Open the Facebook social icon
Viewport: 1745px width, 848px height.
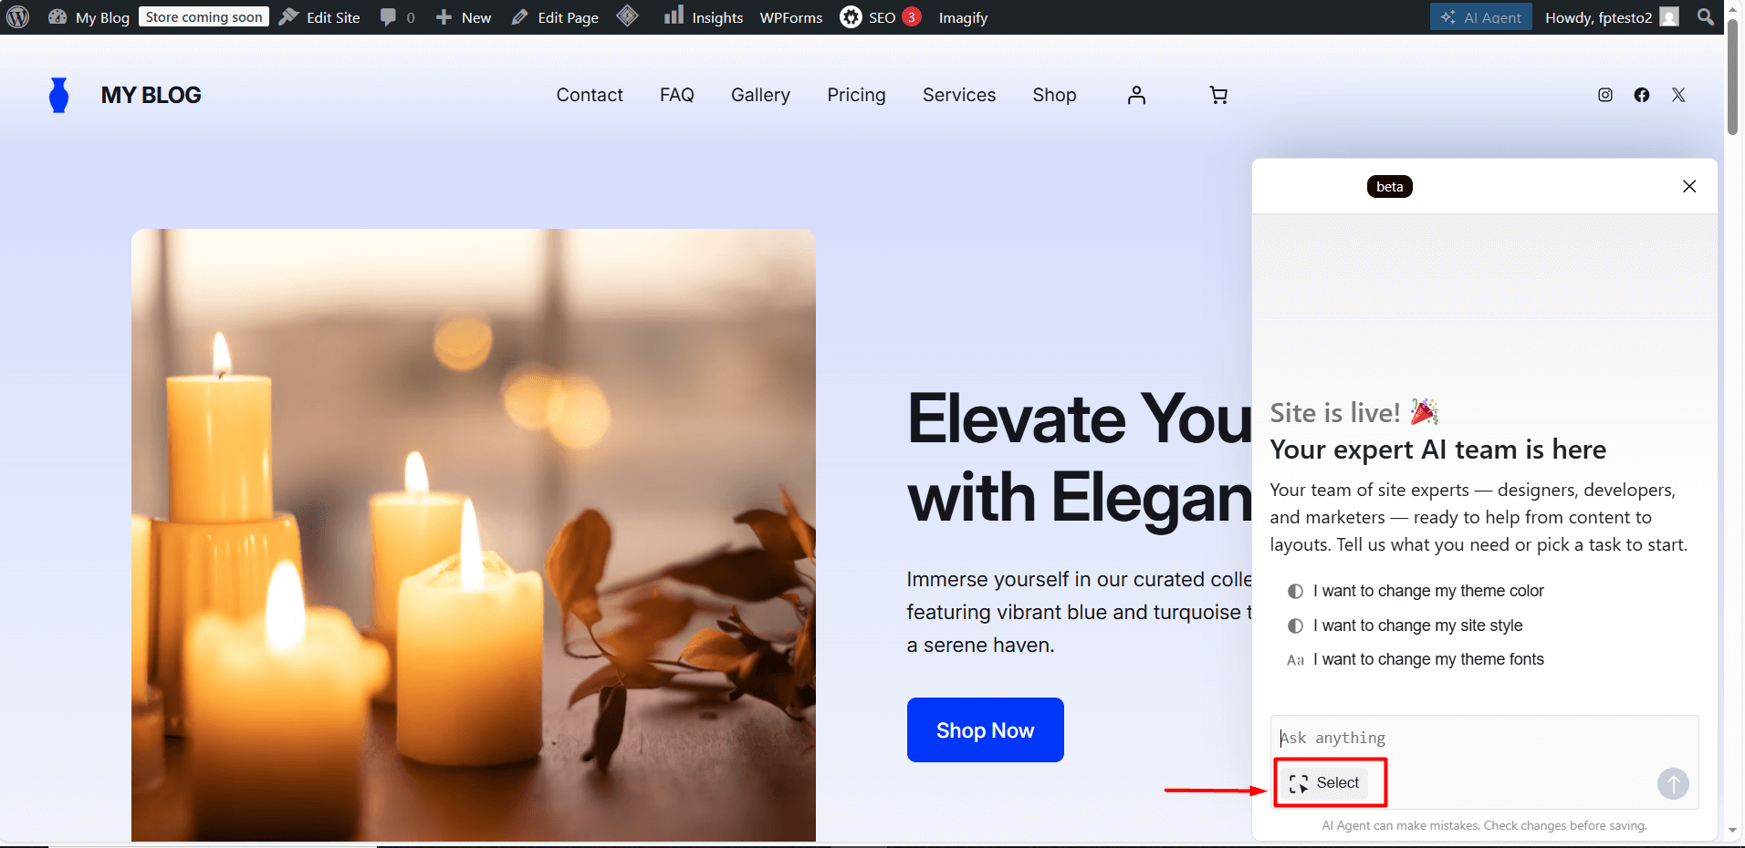click(1642, 95)
